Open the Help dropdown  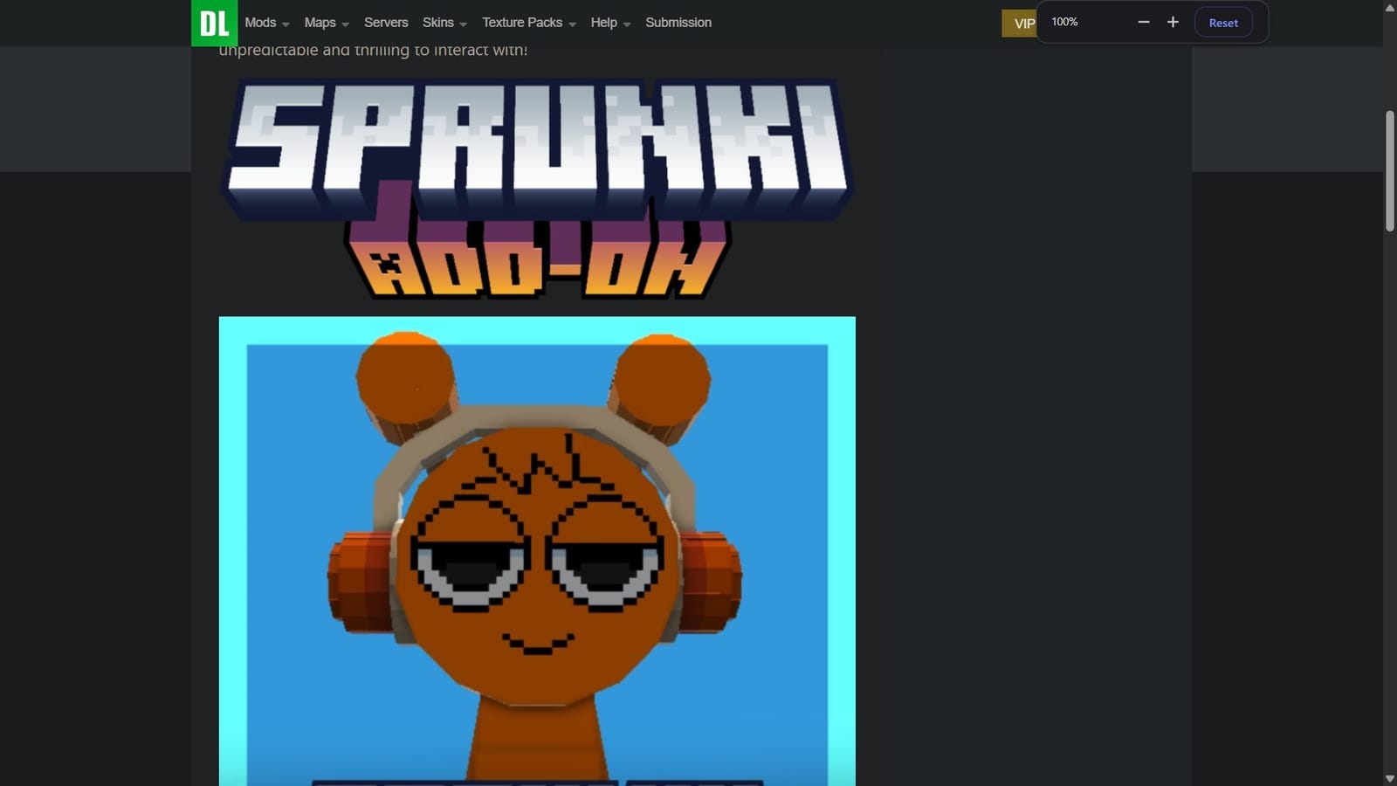pos(603,22)
